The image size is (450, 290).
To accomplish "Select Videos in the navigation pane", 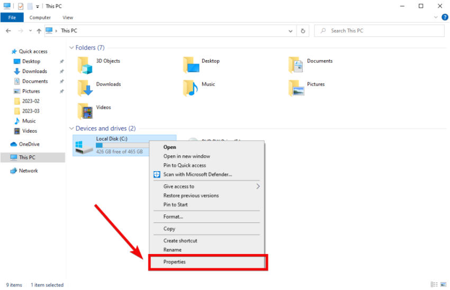I will coord(30,131).
